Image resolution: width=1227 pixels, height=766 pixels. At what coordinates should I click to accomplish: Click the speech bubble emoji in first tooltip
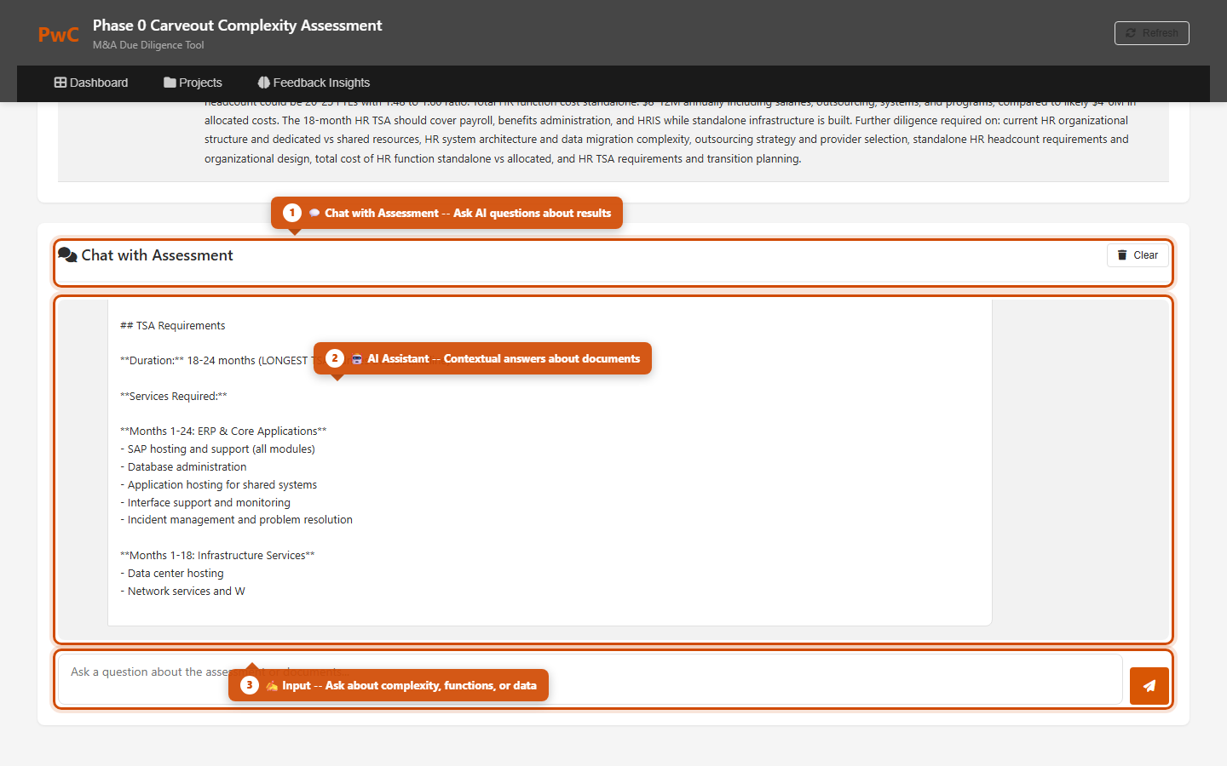pyautogui.click(x=314, y=214)
